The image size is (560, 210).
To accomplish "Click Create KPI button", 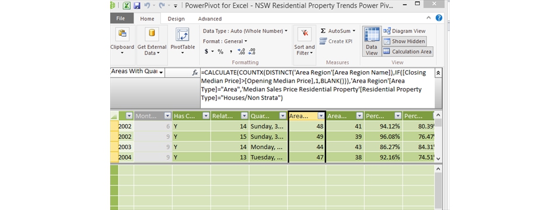I will tap(336, 41).
